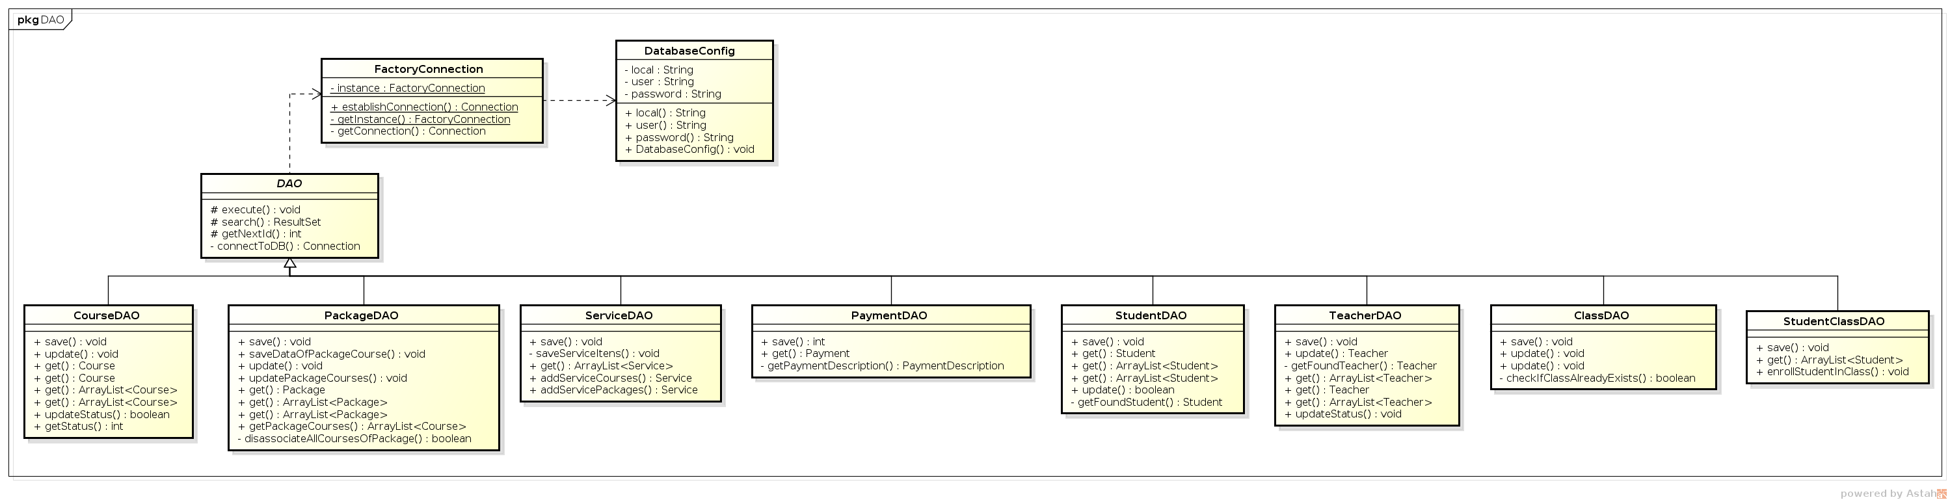Click 'getFoundTeacher() : Teacher' method
Screen dimensions: 1950x502
(1359, 367)
